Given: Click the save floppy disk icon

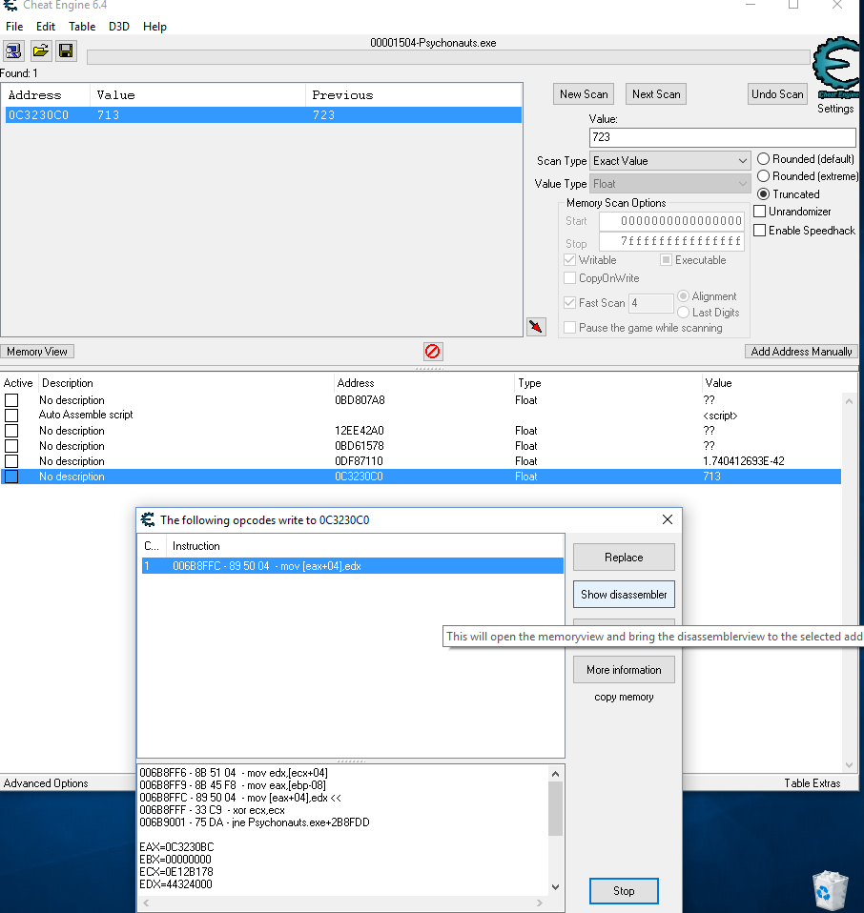Looking at the screenshot, I should [x=66, y=51].
